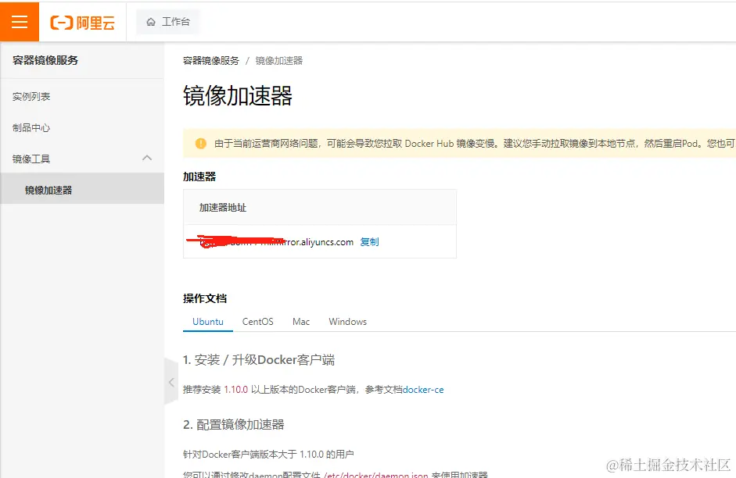This screenshot has height=478, width=736.
Task: Open the 工作台 workbench button
Action: 167,22
